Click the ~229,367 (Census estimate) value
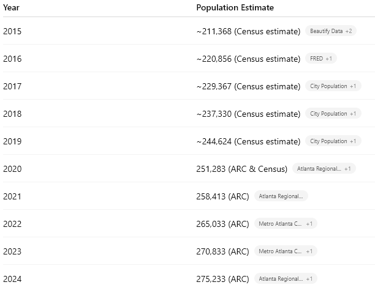This screenshot has width=375, height=293. (x=248, y=86)
